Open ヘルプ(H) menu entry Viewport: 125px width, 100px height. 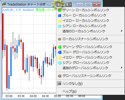click(90, 91)
